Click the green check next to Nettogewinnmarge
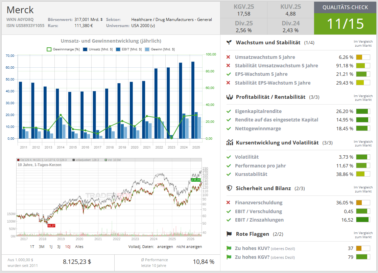 pos(229,129)
